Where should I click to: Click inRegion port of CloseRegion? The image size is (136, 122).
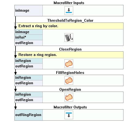click(29, 61)
